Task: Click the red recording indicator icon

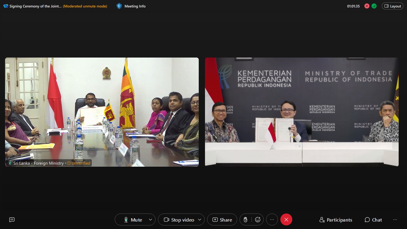Action: click(367, 6)
